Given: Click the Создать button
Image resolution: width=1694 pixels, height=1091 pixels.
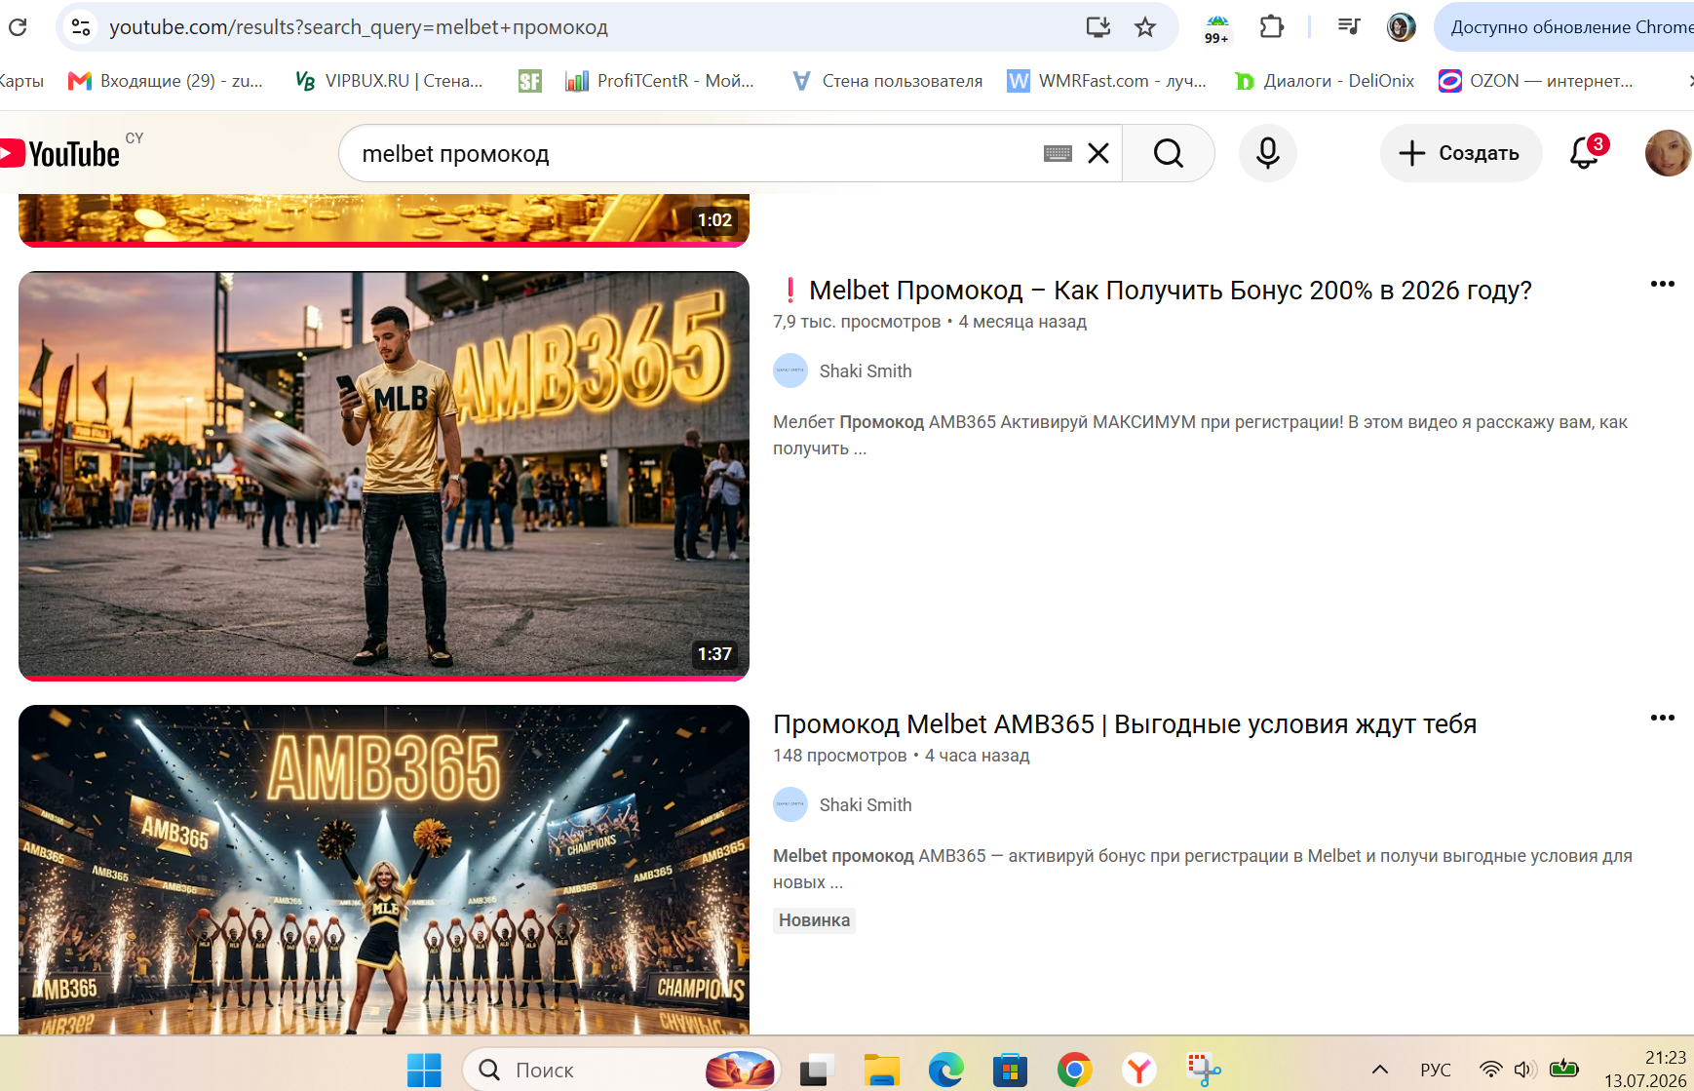Looking at the screenshot, I should (1461, 154).
